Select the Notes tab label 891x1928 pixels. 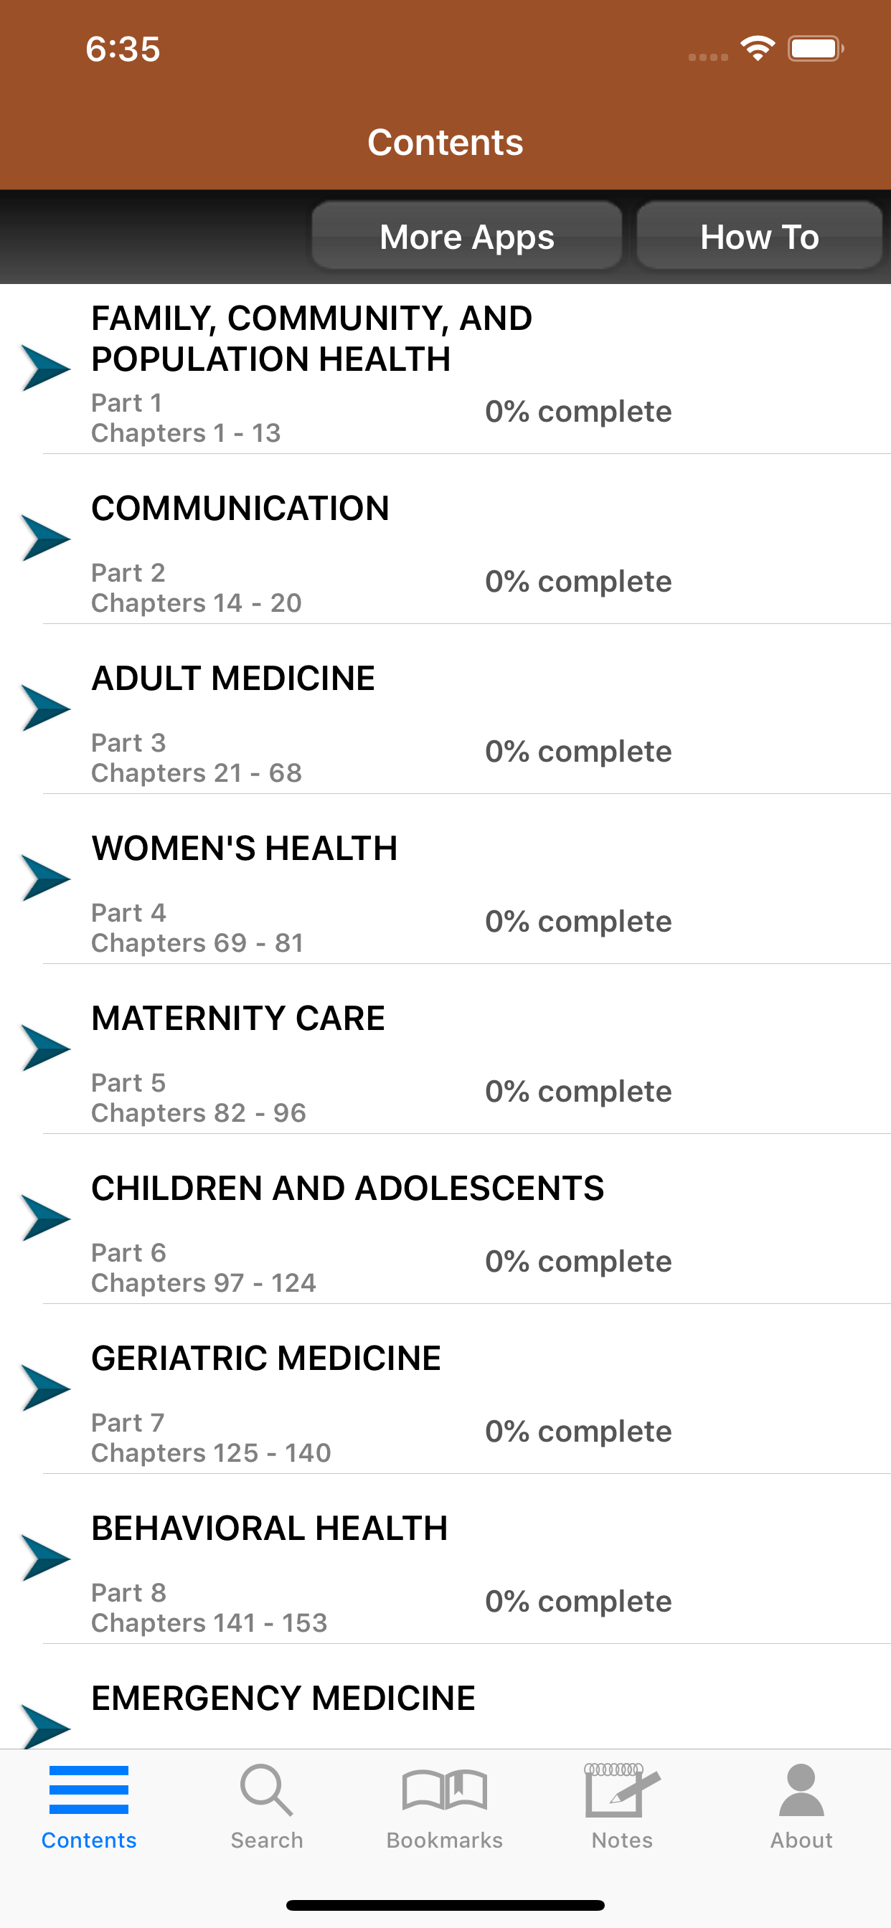[x=622, y=1840]
